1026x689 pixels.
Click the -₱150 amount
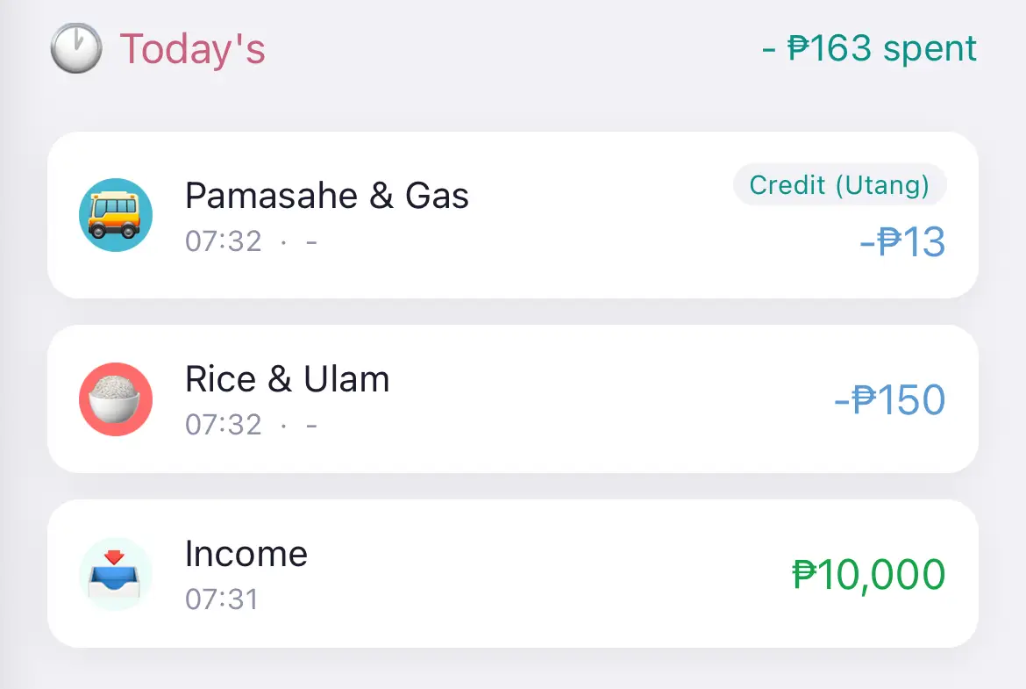pyautogui.click(x=889, y=400)
